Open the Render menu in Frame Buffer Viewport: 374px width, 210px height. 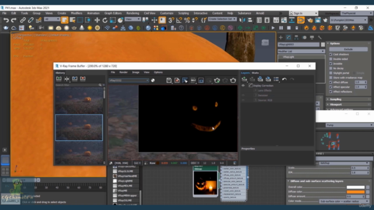(123, 72)
